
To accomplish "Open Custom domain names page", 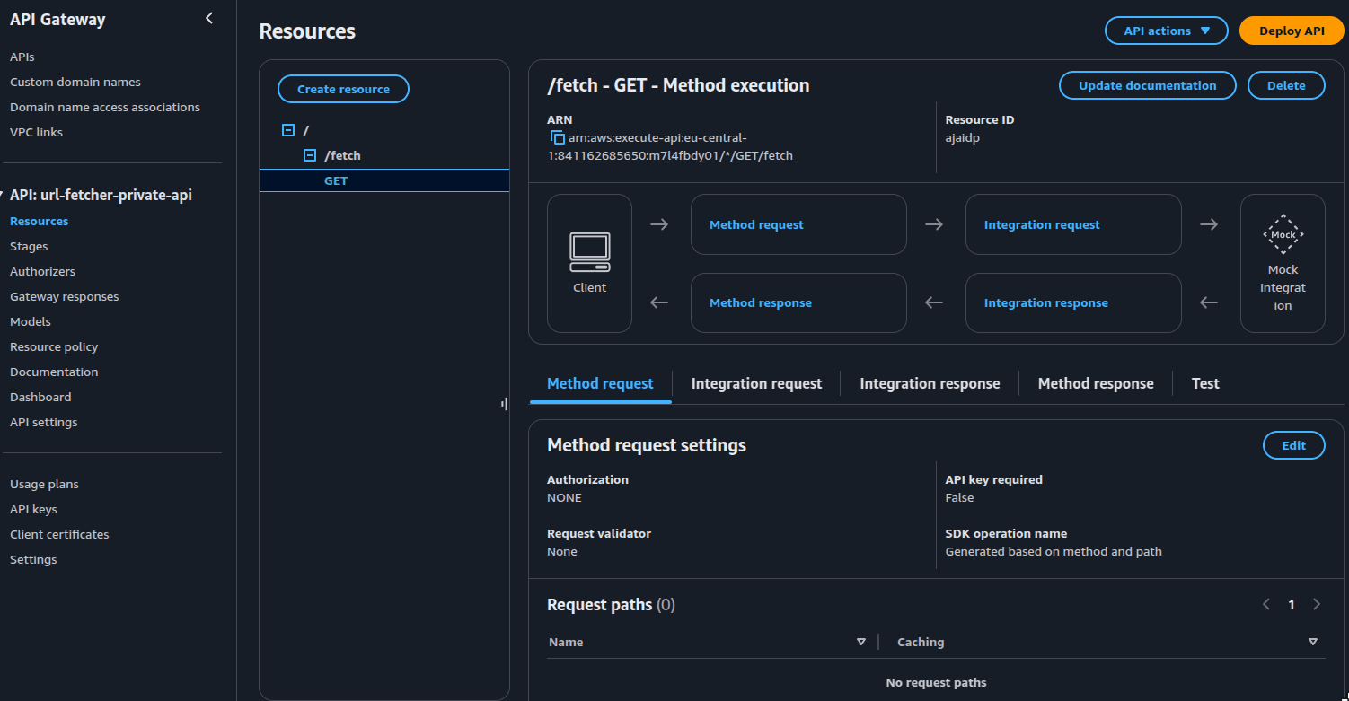I will [75, 82].
